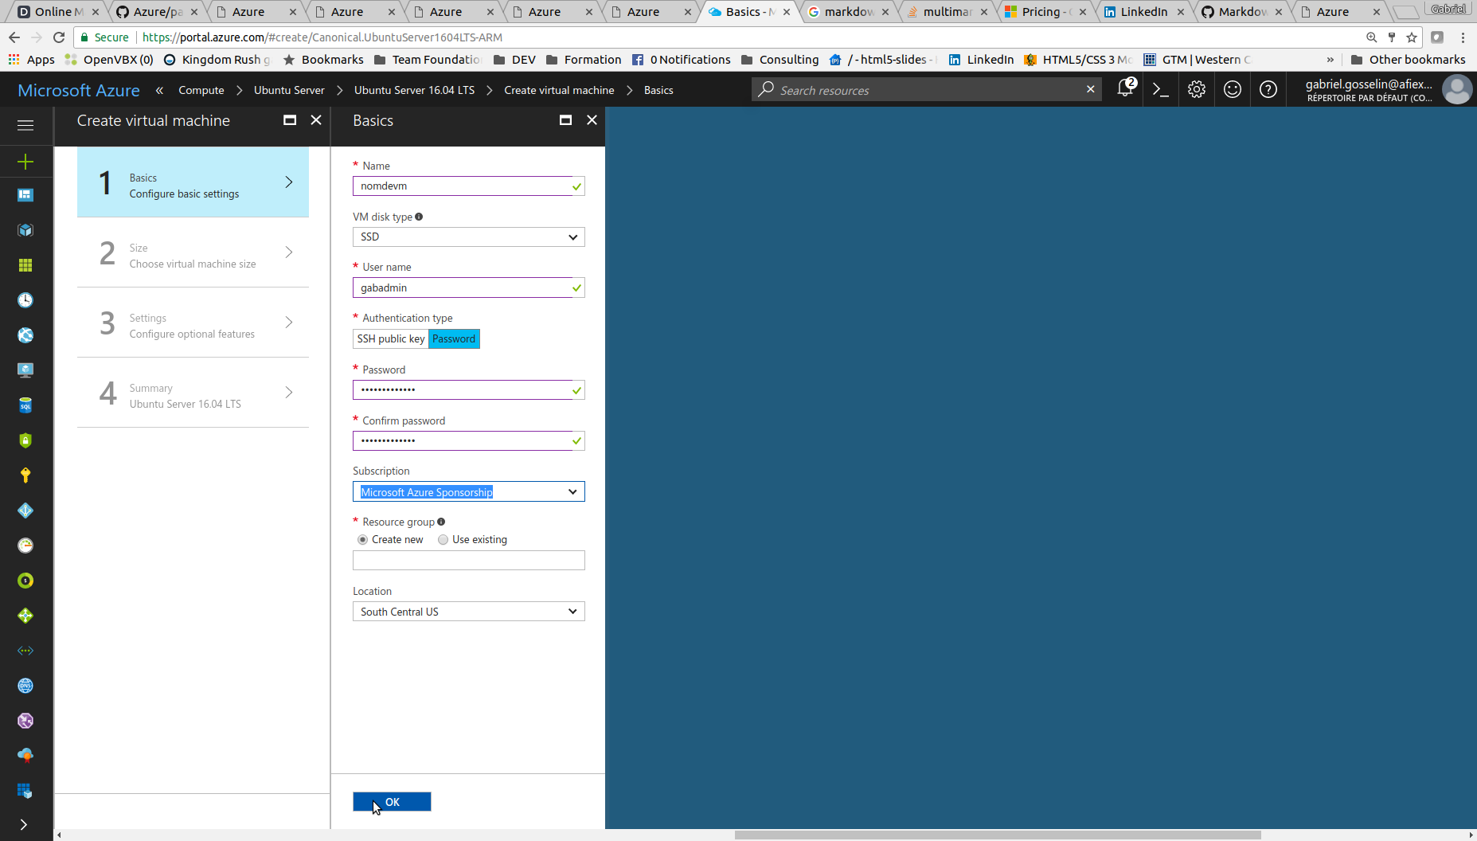The image size is (1477, 841).
Task: Click the horizontal scrollbar at the bottom
Action: tap(997, 835)
